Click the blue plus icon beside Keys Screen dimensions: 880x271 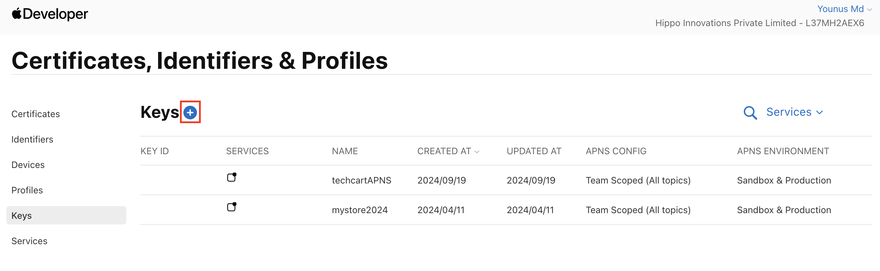tap(190, 113)
